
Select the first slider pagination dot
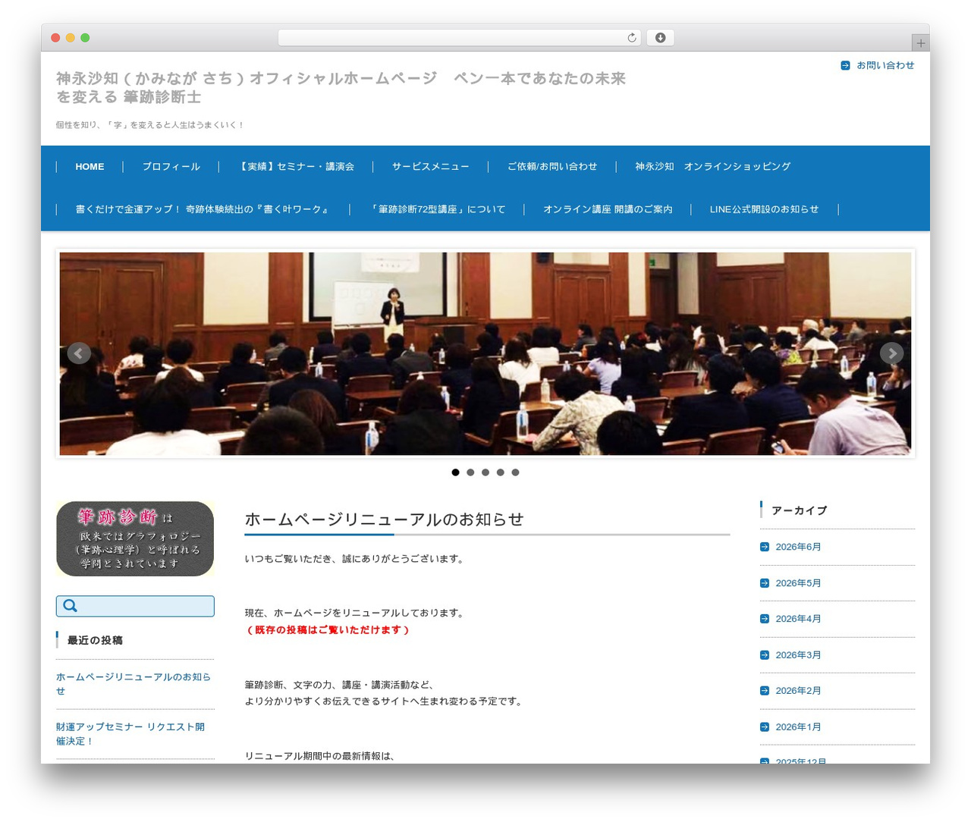(x=455, y=472)
